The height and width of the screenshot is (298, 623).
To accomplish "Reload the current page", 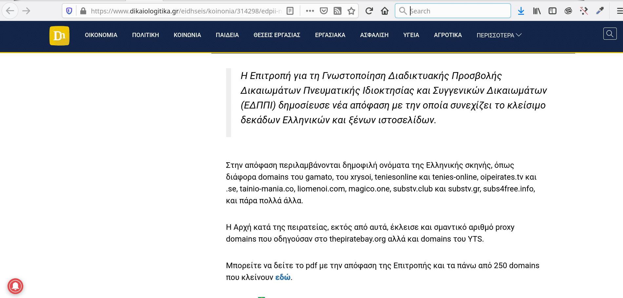I will (369, 11).
